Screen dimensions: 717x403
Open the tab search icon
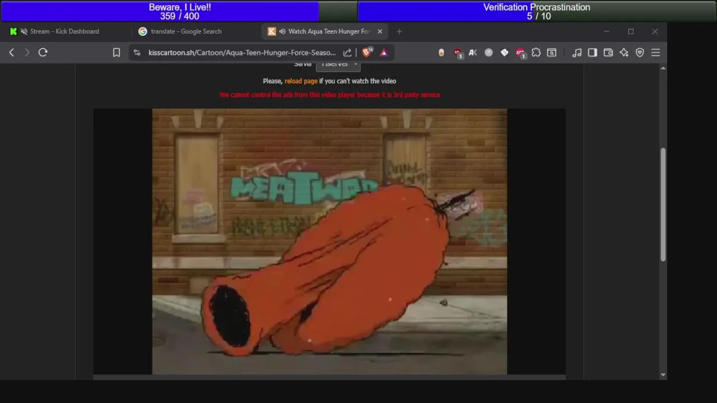(552, 53)
